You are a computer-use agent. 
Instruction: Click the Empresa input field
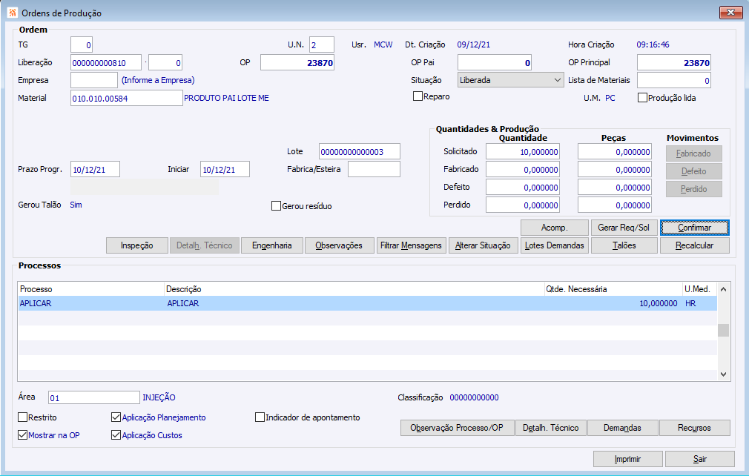tap(94, 80)
